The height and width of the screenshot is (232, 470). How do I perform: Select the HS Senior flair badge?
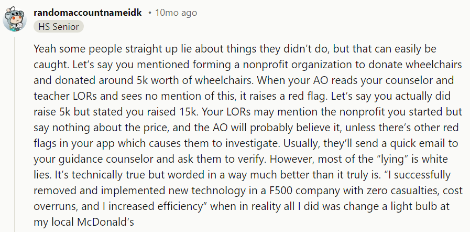(x=59, y=27)
